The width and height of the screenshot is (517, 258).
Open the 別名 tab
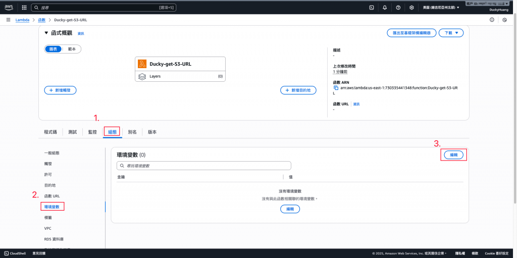[132, 132]
